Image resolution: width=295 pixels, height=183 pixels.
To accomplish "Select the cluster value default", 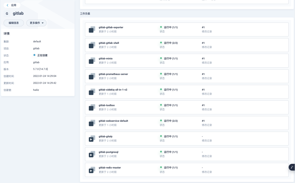I will point(37,41).
